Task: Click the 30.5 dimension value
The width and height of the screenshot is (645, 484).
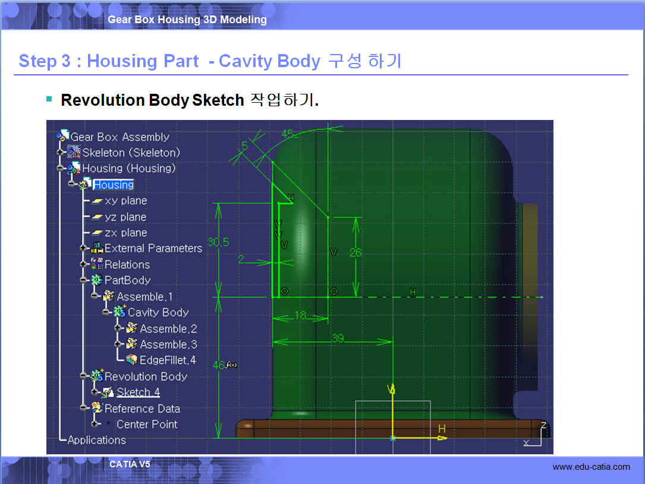Action: [x=218, y=242]
